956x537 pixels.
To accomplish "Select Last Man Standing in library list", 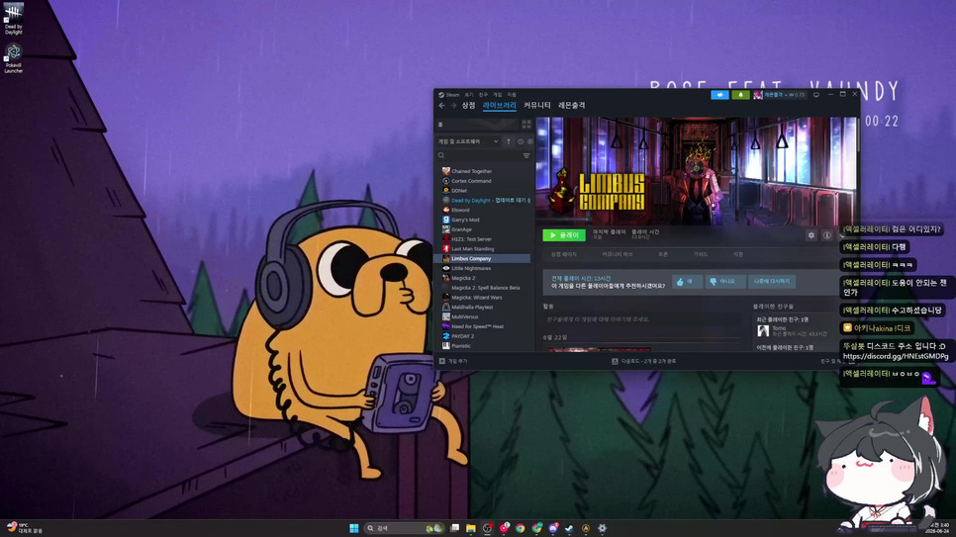I will pos(486,249).
